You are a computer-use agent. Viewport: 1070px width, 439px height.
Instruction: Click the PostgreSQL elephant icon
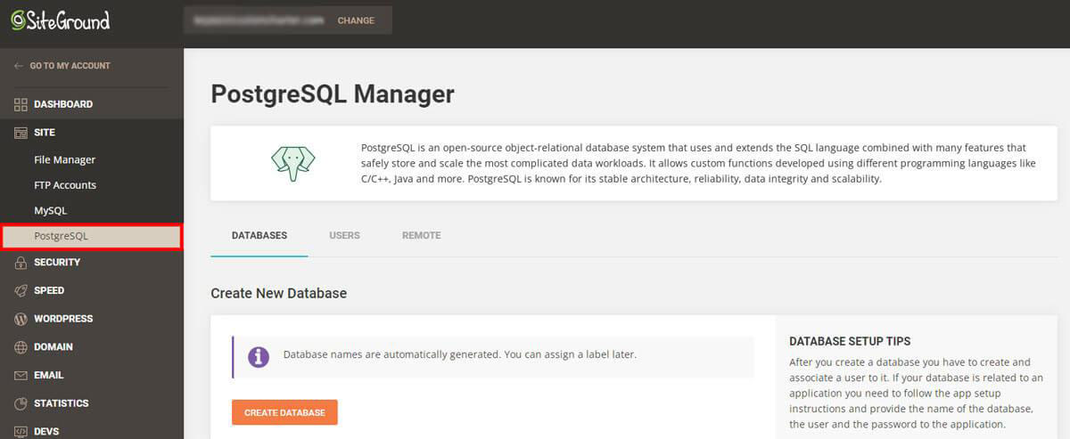click(293, 163)
